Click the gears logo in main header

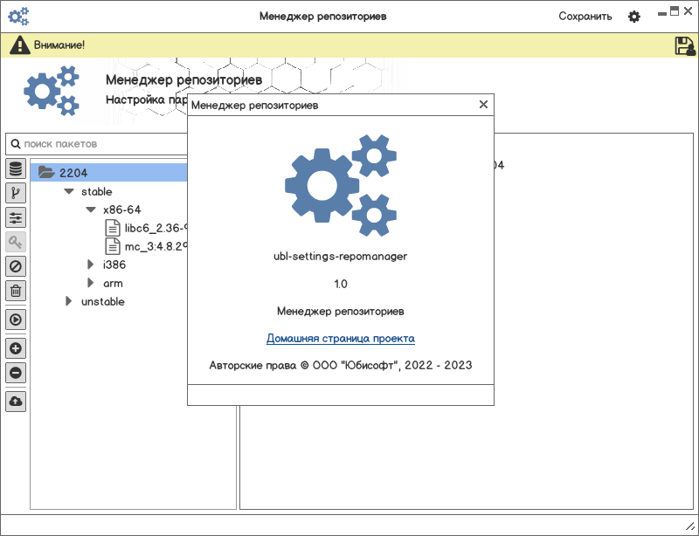coord(52,91)
